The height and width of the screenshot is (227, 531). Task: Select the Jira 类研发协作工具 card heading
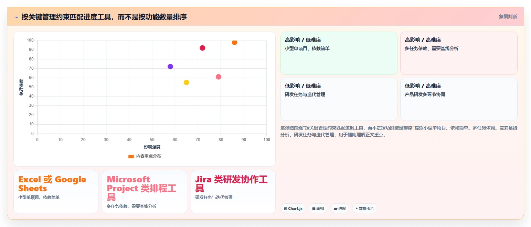pos(231,184)
